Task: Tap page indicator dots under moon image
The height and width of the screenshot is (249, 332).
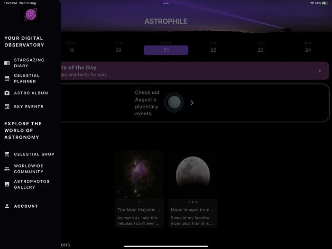Action: point(193,202)
